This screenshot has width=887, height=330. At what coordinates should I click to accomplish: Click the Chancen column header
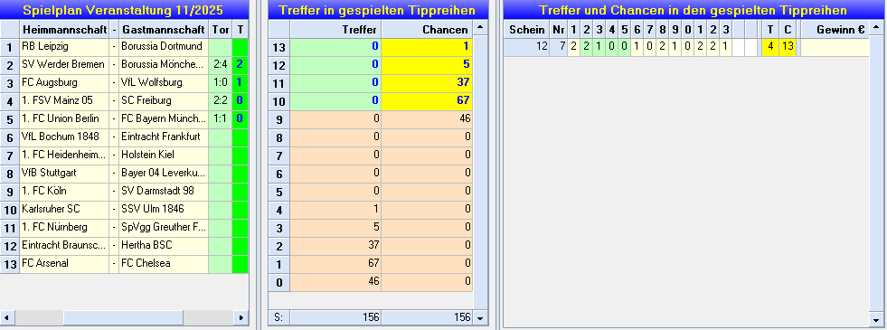(x=427, y=29)
